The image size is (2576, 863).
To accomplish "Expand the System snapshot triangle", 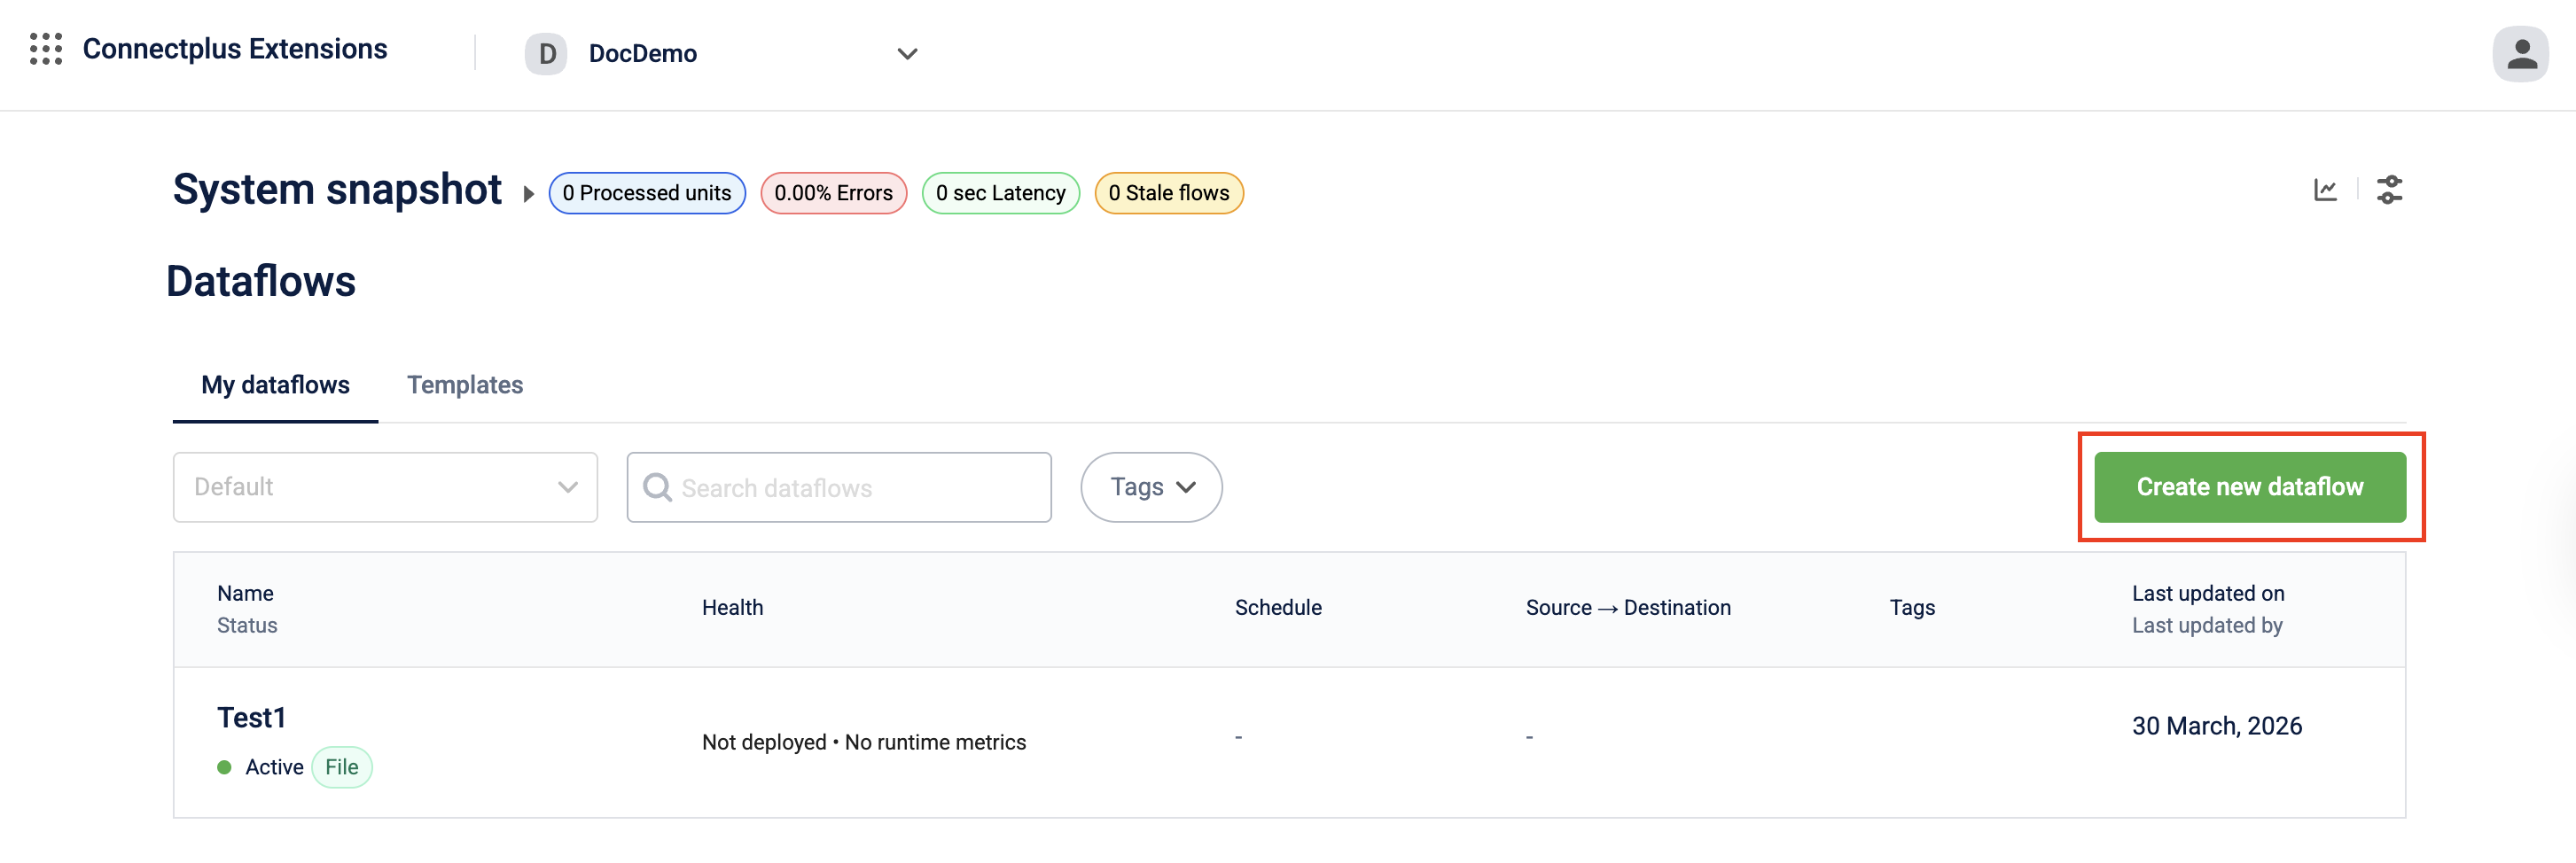I will (x=528, y=194).
